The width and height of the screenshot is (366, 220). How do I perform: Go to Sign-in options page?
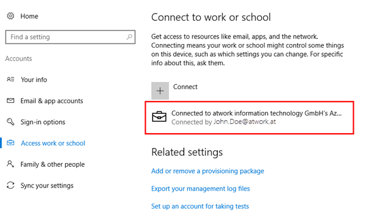point(43,122)
